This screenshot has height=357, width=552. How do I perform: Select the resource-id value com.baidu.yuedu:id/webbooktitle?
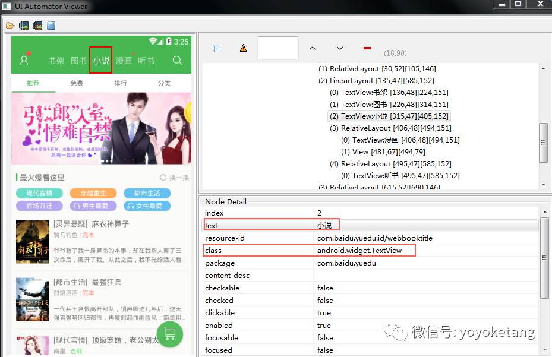[x=375, y=238]
